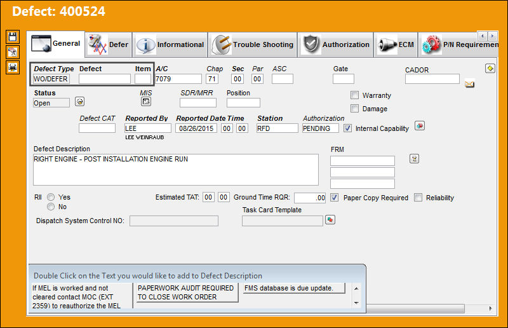Select 'If MEL is worked and not cleared' text
This screenshot has height=328, width=508.
coord(76,296)
